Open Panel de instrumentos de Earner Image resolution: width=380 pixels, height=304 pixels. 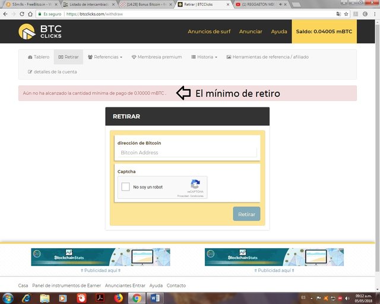tap(66, 286)
